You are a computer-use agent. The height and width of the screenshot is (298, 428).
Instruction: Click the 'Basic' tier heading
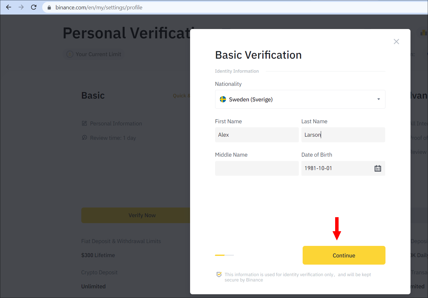tap(93, 95)
